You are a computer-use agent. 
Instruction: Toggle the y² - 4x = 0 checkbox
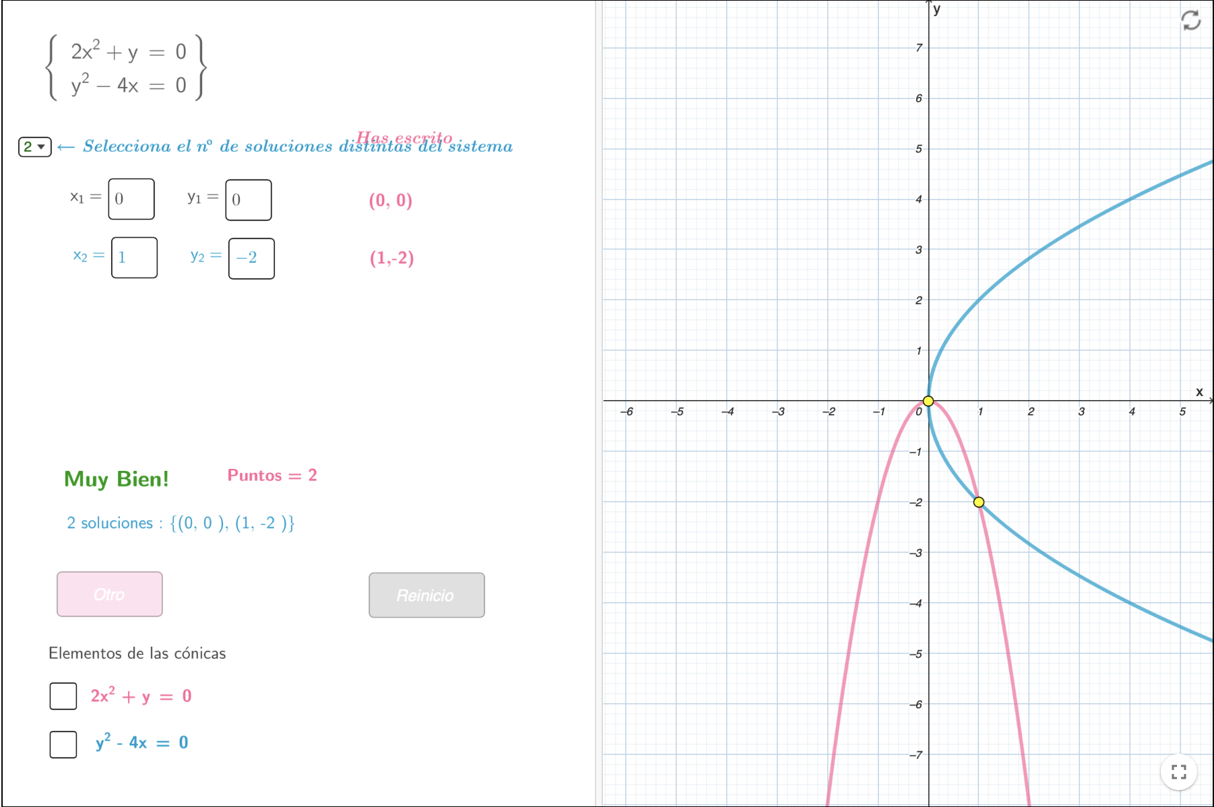point(63,744)
